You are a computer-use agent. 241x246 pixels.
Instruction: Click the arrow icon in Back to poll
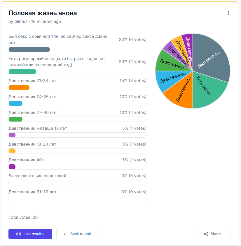pyautogui.click(x=66, y=234)
